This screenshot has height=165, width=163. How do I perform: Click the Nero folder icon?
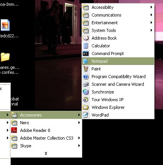tap(14, 123)
